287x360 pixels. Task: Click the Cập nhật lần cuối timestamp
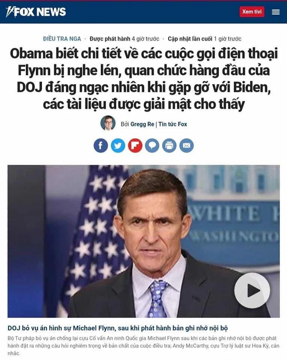point(205,39)
